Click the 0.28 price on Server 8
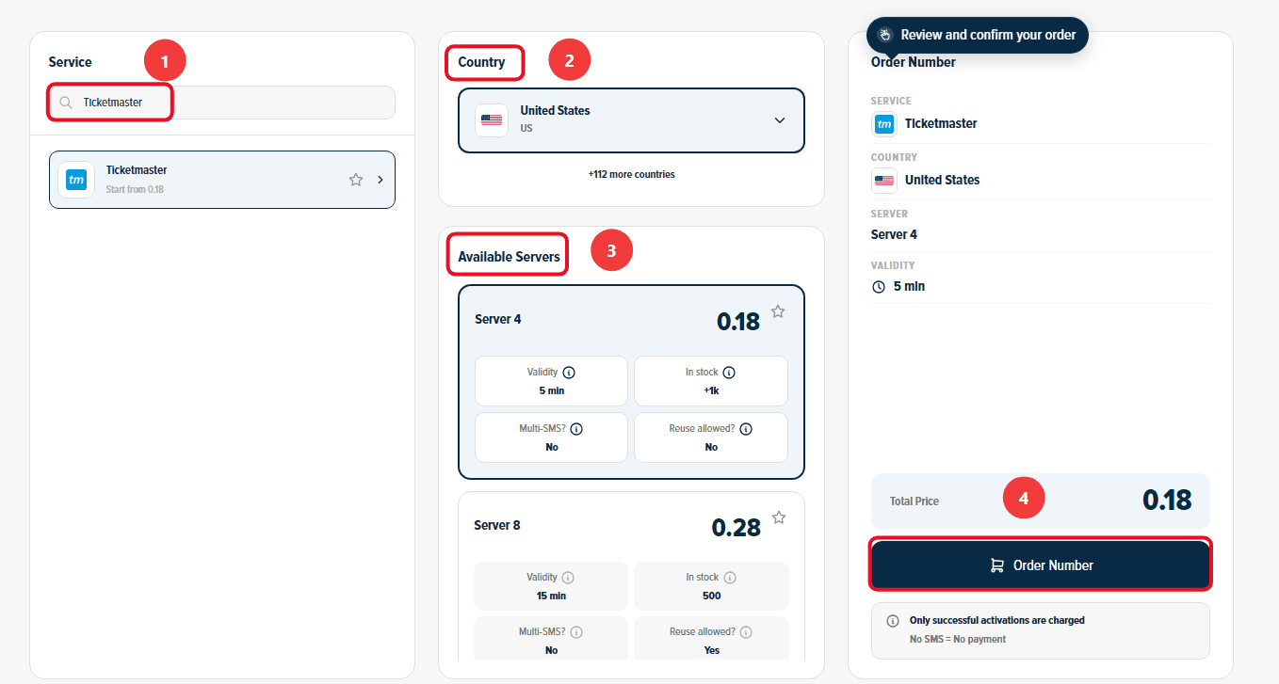1279x684 pixels. click(x=737, y=528)
